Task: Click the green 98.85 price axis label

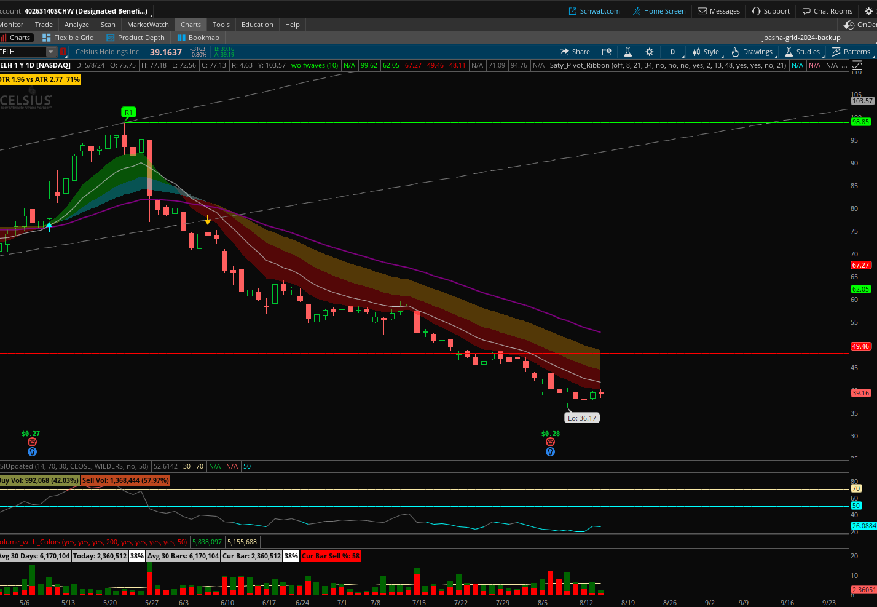Action: [x=861, y=122]
